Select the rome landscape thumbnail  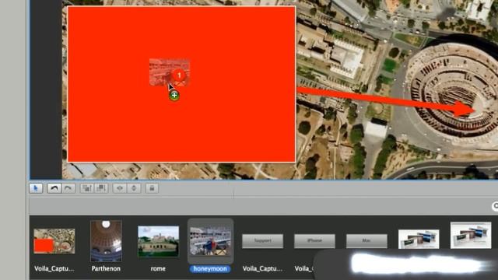(158, 241)
